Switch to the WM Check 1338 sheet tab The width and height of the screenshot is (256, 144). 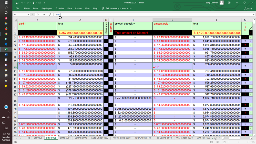pyautogui.click(x=184, y=138)
